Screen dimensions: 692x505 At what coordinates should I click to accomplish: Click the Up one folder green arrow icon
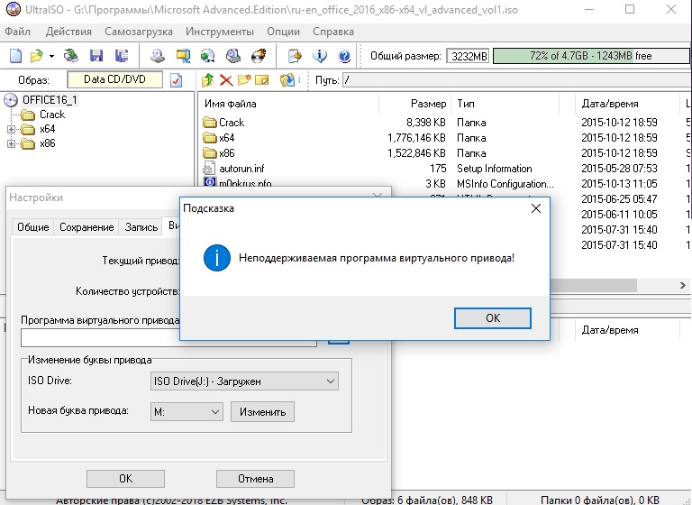[207, 80]
